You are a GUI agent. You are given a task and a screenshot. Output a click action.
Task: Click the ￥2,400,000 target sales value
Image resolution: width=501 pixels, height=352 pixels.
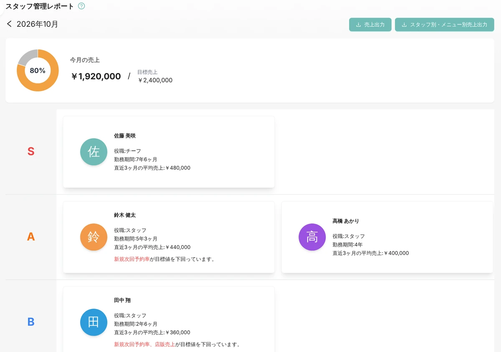coord(155,80)
